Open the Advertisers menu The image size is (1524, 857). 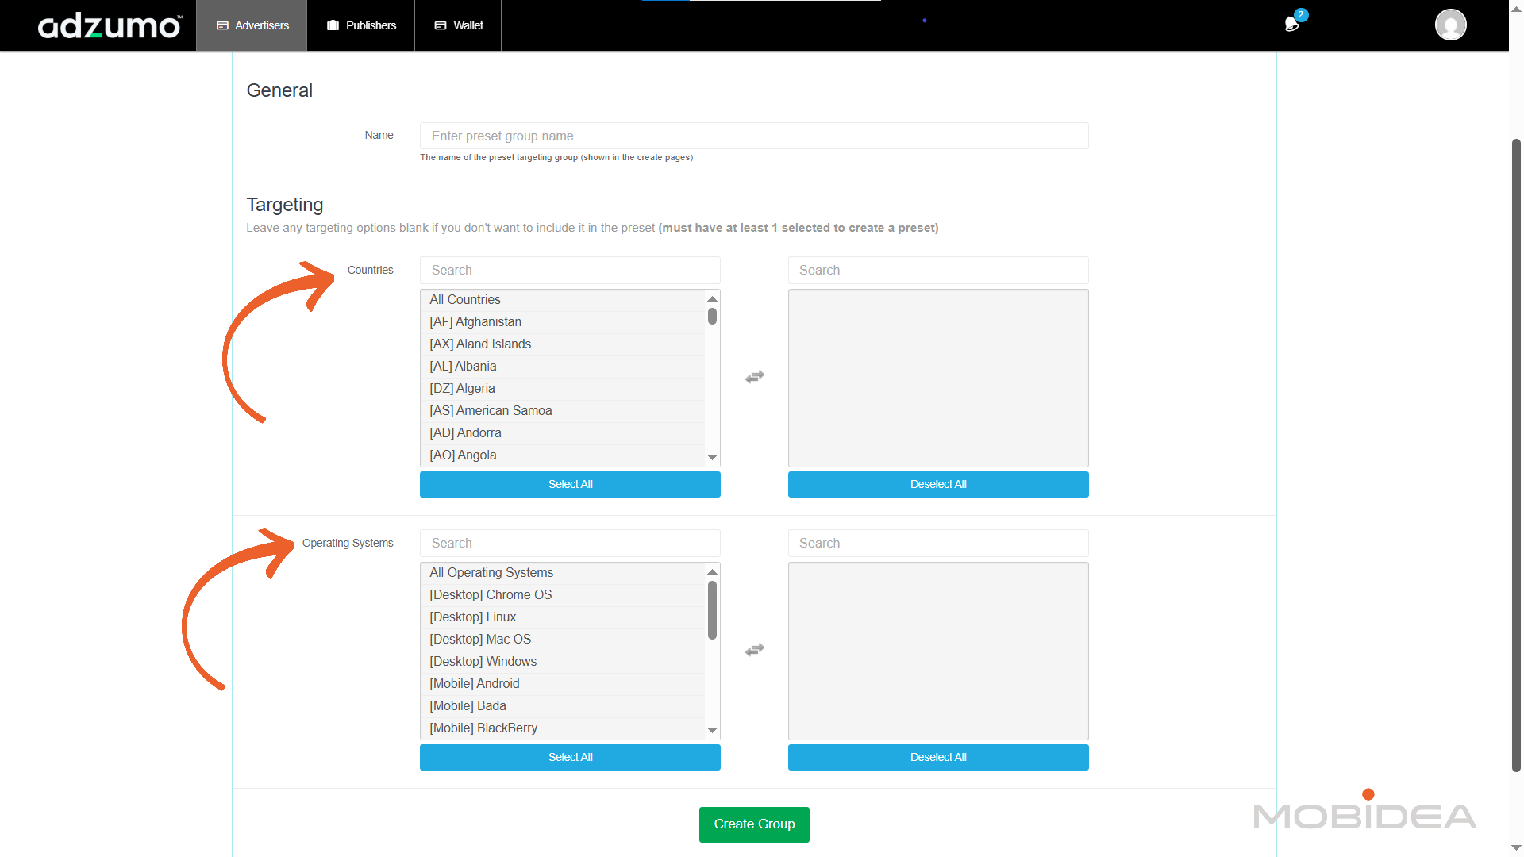(252, 25)
